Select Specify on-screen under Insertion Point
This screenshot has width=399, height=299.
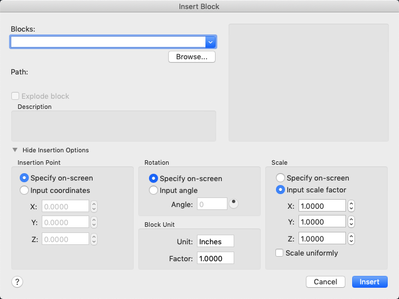pos(24,178)
